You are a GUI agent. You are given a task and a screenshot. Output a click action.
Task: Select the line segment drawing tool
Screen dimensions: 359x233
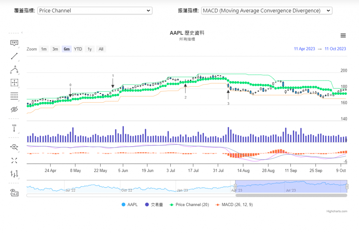14,56
